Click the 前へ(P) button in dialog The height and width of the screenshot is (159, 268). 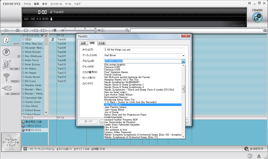click(89, 121)
